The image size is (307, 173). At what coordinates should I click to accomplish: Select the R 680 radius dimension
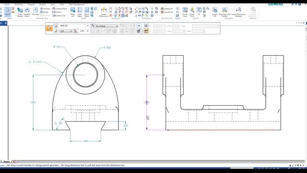107,48
